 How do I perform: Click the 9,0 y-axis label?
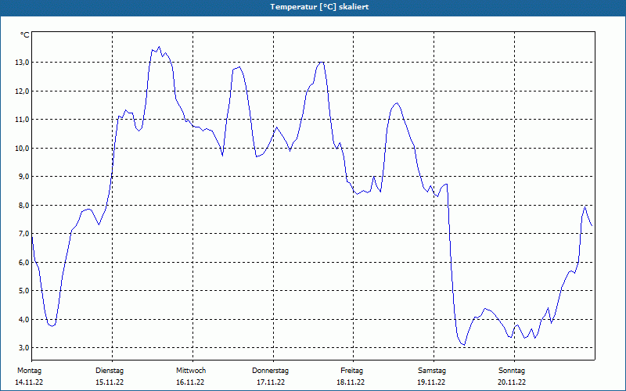tap(24, 177)
